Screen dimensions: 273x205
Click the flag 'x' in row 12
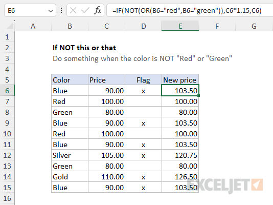tap(144, 155)
